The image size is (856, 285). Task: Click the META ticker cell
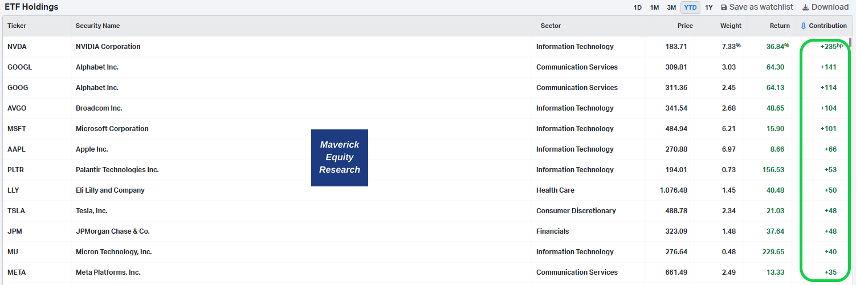coord(17,272)
